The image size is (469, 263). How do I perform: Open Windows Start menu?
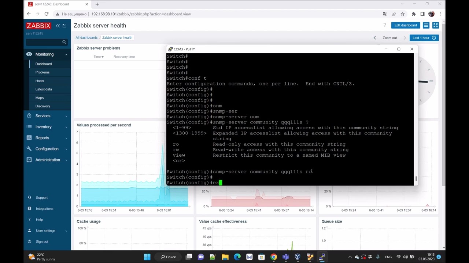147,257
